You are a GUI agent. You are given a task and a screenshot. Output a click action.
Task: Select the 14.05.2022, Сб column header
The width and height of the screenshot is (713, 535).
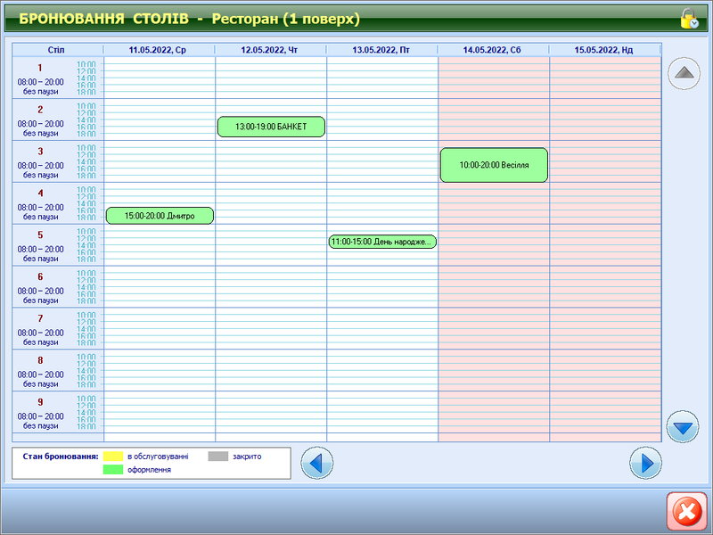click(x=493, y=50)
